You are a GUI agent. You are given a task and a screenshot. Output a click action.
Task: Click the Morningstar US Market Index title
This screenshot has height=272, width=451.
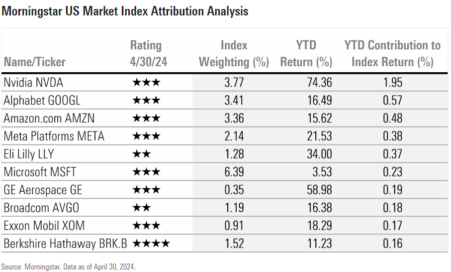tap(125, 11)
